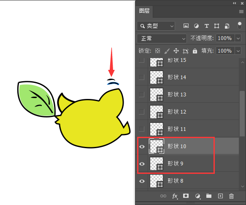Add a layer mask
This screenshot has height=205, width=246.
point(186,196)
